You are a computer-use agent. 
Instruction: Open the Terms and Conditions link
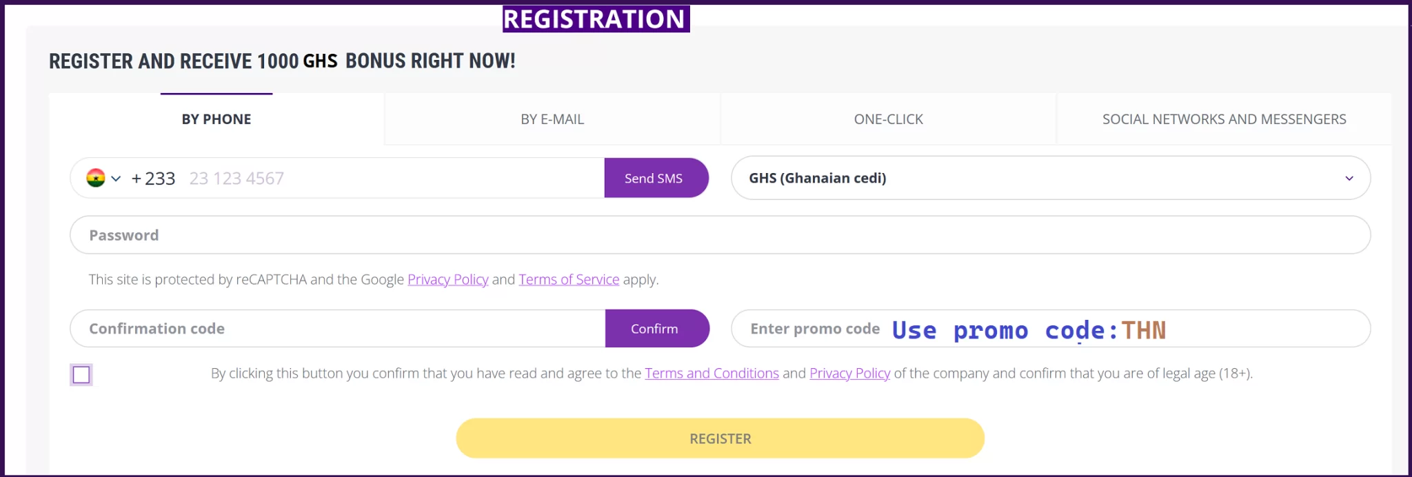pos(712,373)
